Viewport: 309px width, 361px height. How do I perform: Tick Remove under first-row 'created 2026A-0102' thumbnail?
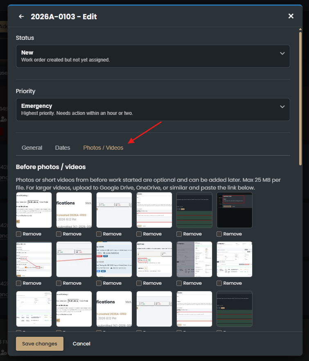(59, 234)
